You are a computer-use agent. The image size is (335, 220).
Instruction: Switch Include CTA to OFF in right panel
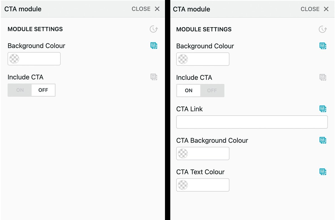[x=212, y=91]
